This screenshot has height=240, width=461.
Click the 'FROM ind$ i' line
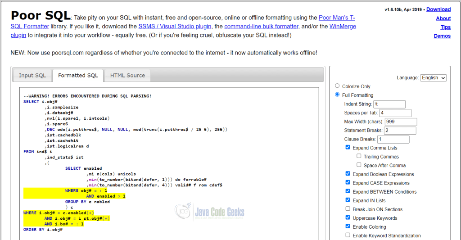pyautogui.click(x=38, y=152)
